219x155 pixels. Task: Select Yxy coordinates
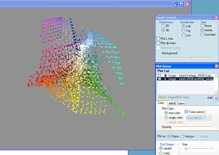(183, 31)
